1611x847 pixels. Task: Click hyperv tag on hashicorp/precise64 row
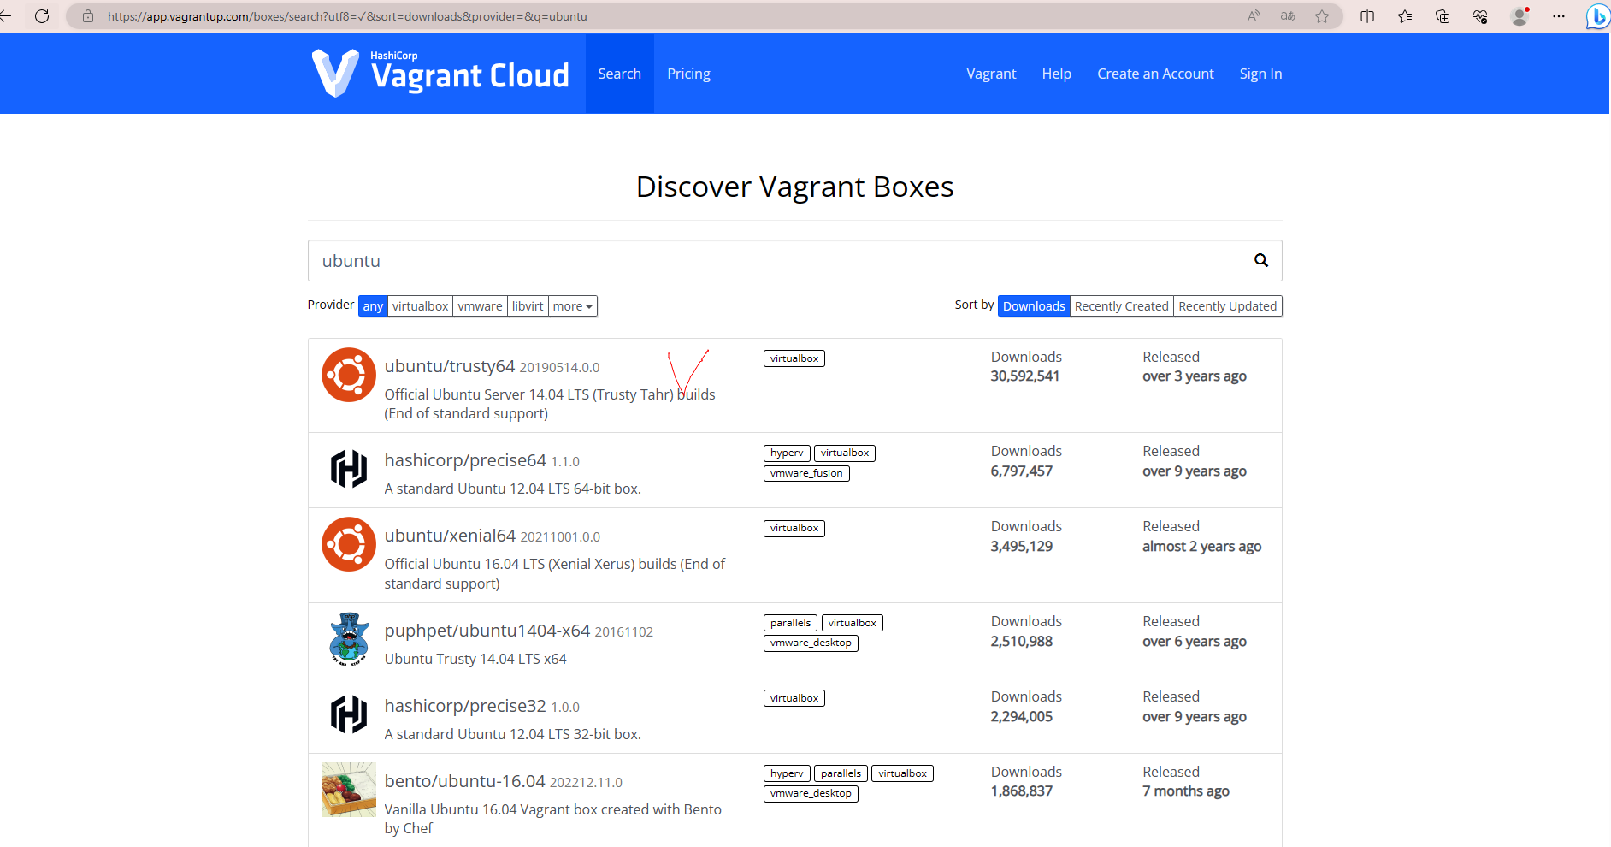click(787, 453)
